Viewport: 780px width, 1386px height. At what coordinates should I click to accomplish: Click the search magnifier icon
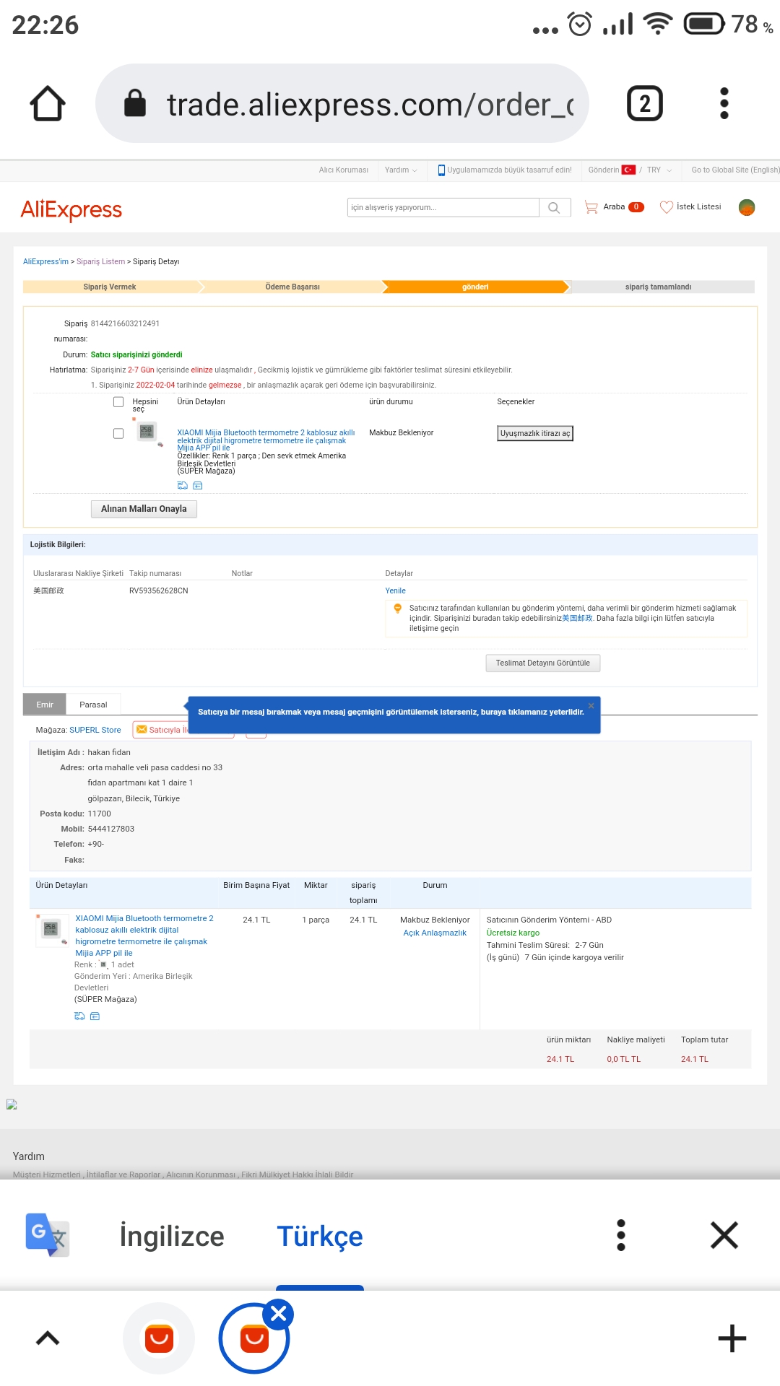554,208
